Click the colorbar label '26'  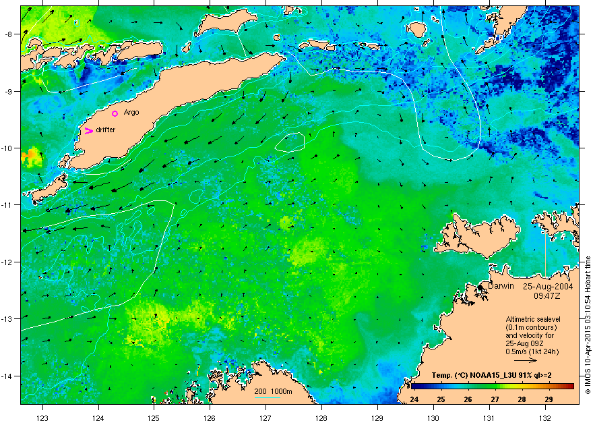coord(468,399)
